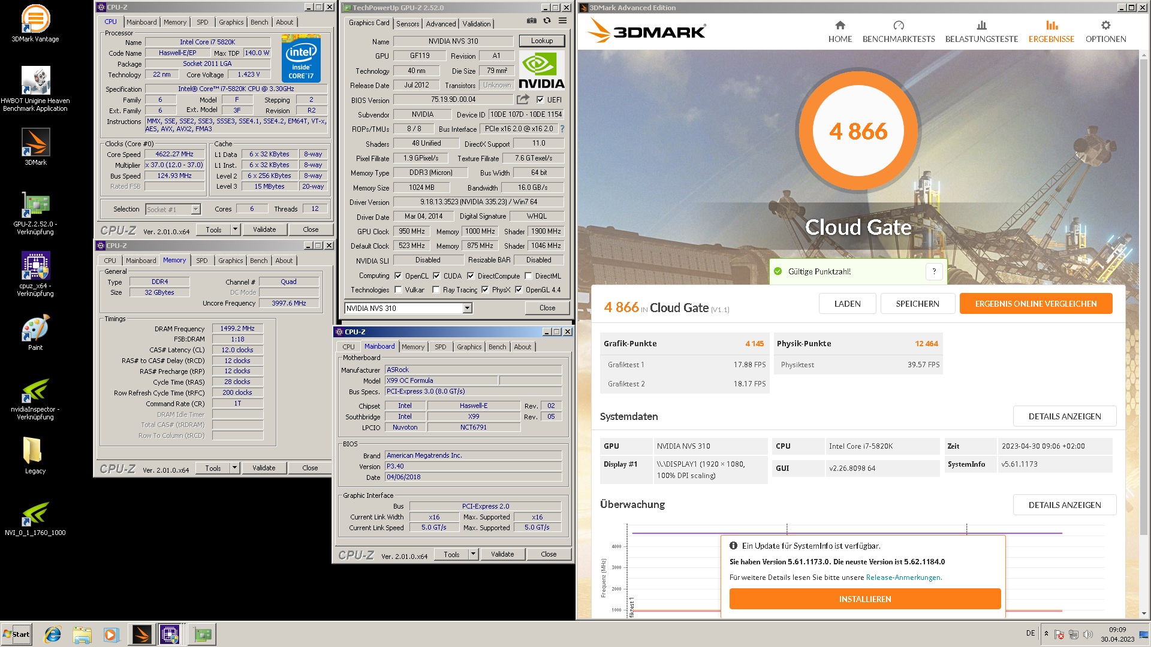Toggle the UEFI checkbox in GPU-Z
The width and height of the screenshot is (1151, 647).
[x=540, y=100]
